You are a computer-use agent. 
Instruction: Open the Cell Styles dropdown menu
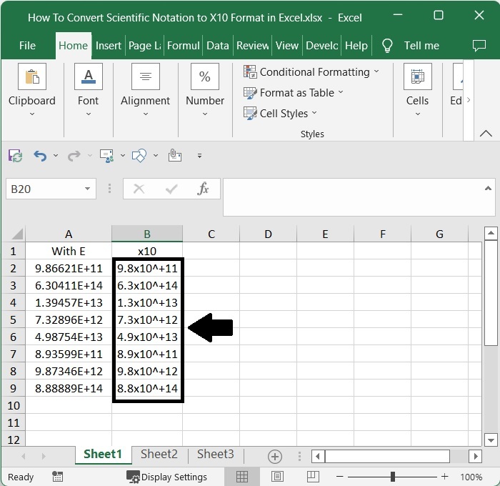click(x=314, y=113)
